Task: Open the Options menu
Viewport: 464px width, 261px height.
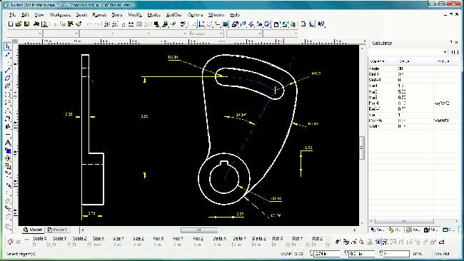Action: pos(196,14)
